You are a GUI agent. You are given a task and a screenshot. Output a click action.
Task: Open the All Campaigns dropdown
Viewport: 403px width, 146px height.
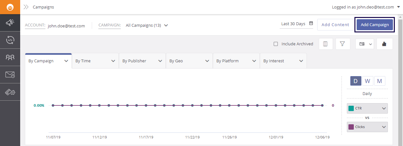pyautogui.click(x=147, y=25)
